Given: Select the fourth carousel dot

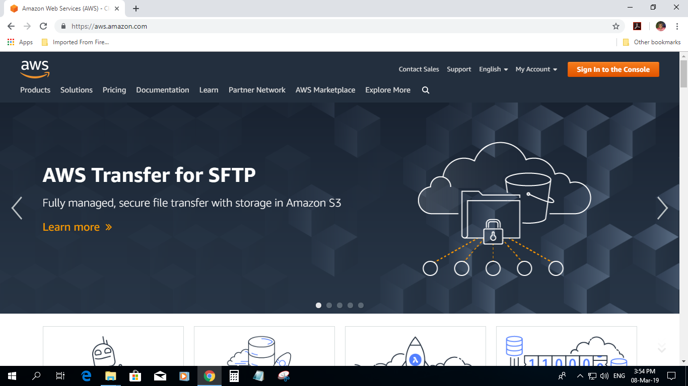Looking at the screenshot, I should click(x=350, y=305).
